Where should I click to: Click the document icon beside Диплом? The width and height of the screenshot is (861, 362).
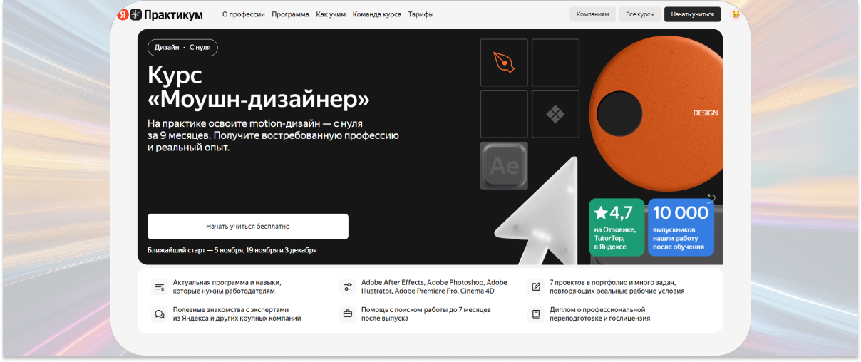point(536,314)
